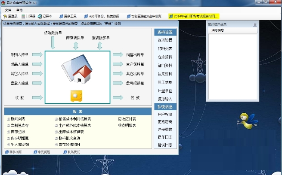Image resolution: width=282 pixels, height=175 pixels.
Task: Maximize the main application window
Action: (266, 2)
